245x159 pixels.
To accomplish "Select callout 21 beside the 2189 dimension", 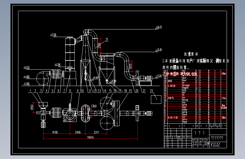I will 107,39.
